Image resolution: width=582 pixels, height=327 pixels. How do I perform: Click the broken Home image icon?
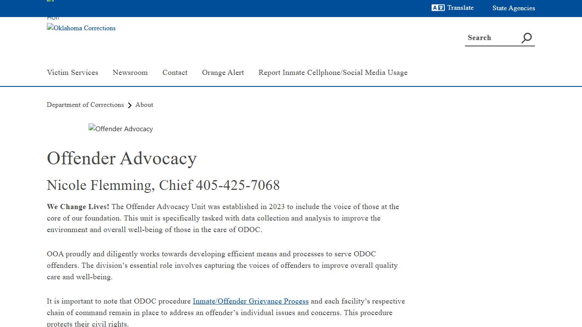[49, 1]
